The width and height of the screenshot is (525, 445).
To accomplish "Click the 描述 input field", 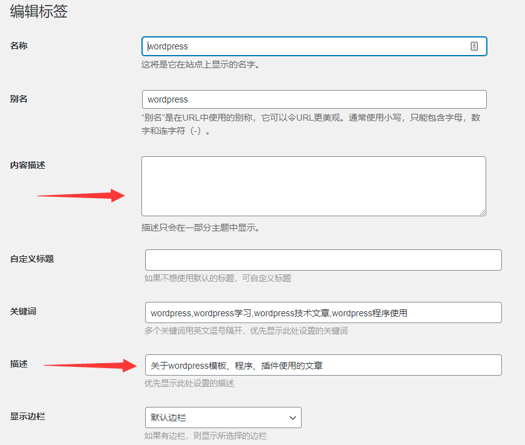I will point(324,365).
